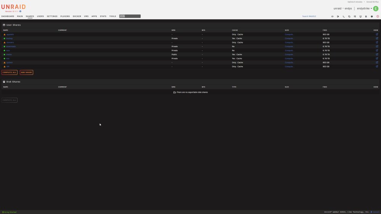Browse the media share via view icon
This screenshot has width=381, height=214.
click(377, 54)
